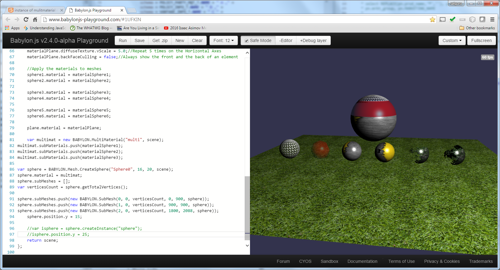This screenshot has width=500, height=270.
Task: Download code with Get .zip
Action: point(160,40)
